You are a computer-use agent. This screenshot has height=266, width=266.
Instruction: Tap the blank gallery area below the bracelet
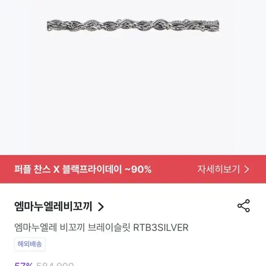[x=133, y=93]
